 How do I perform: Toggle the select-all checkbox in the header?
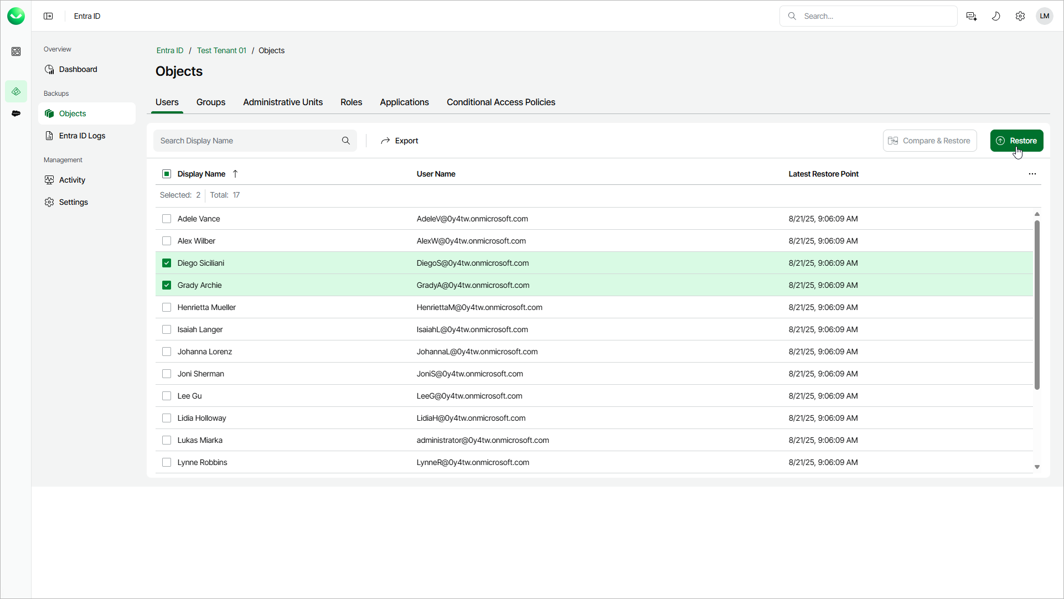tap(167, 174)
